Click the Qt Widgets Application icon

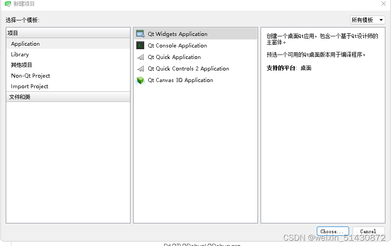pyautogui.click(x=140, y=34)
